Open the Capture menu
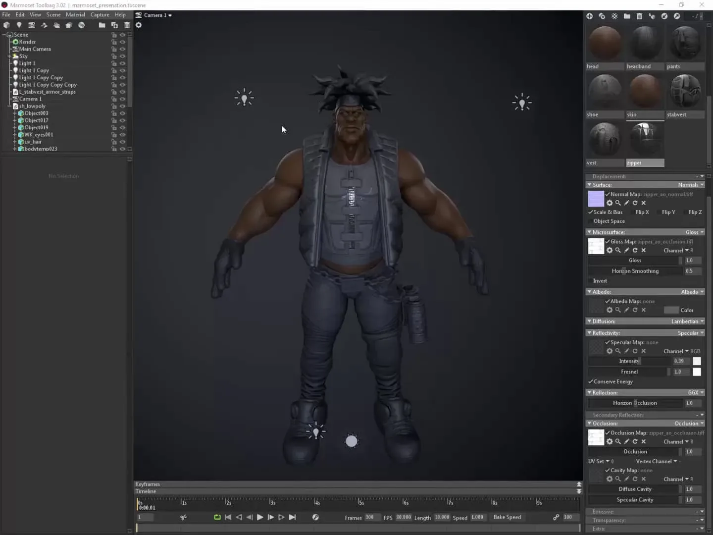This screenshot has width=713, height=535. 100,14
